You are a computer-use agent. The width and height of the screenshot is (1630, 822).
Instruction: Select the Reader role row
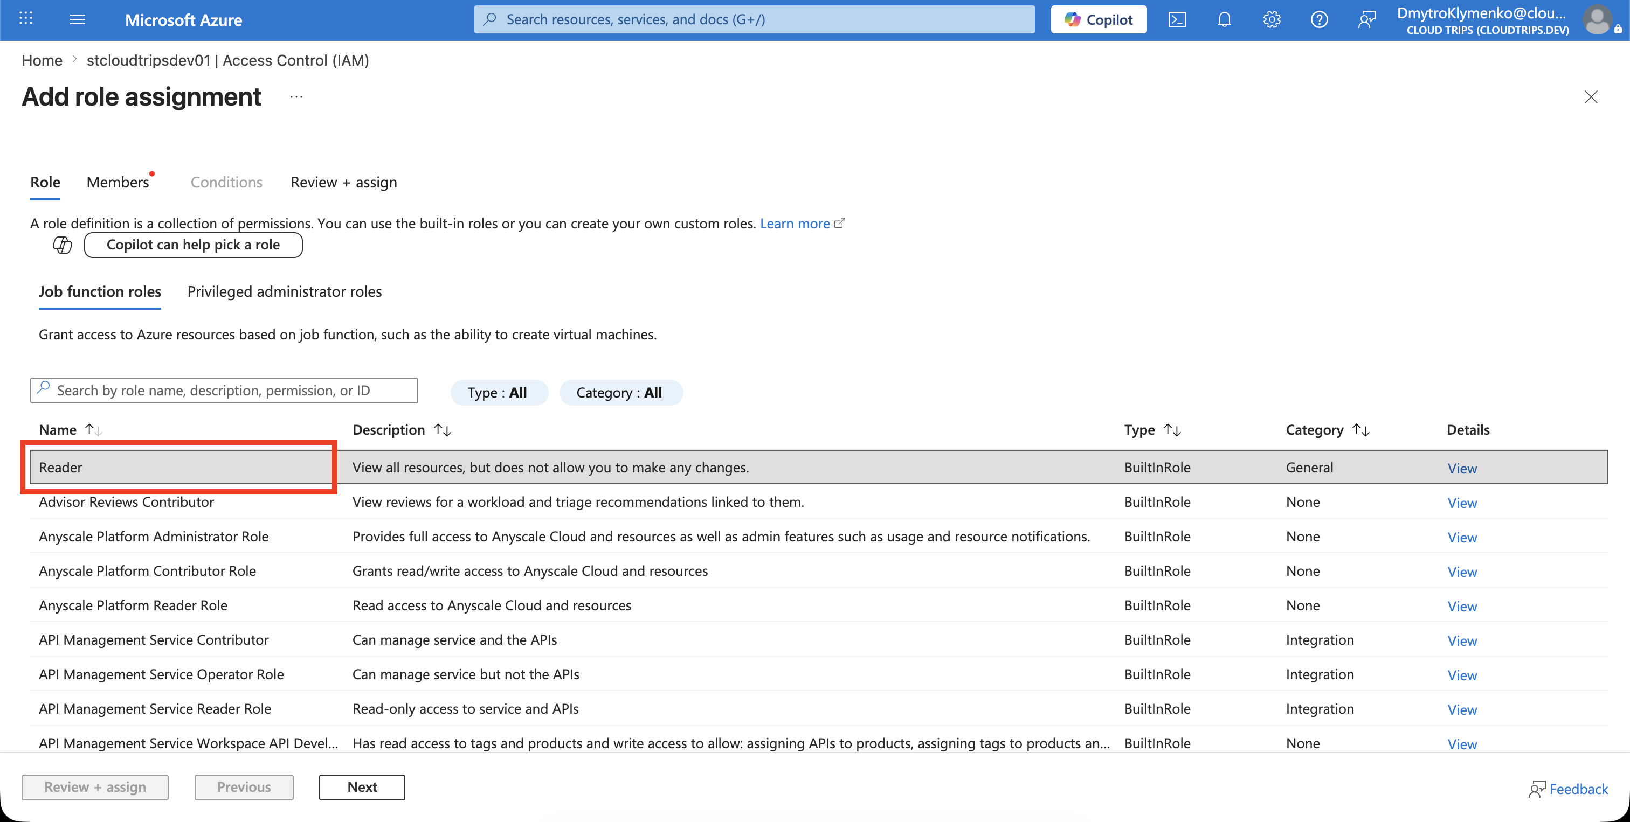[x=819, y=467]
